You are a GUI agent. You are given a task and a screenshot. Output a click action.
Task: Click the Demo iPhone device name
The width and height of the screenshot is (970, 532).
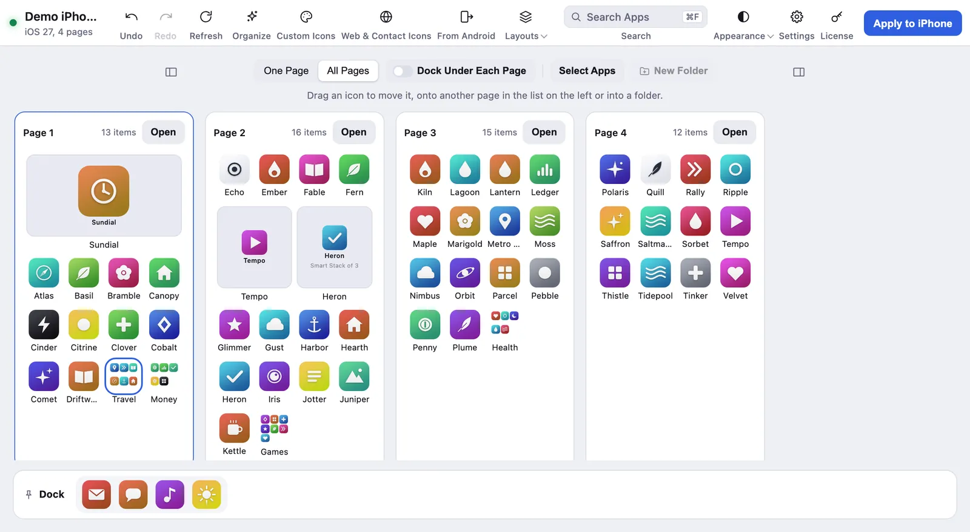pos(61,17)
